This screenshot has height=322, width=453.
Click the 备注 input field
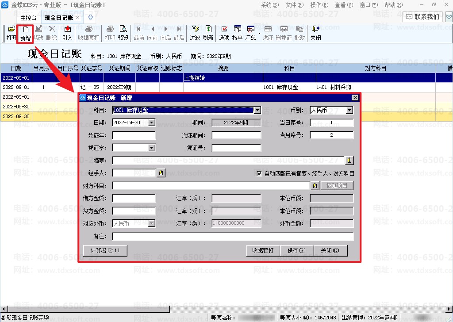coord(233,236)
